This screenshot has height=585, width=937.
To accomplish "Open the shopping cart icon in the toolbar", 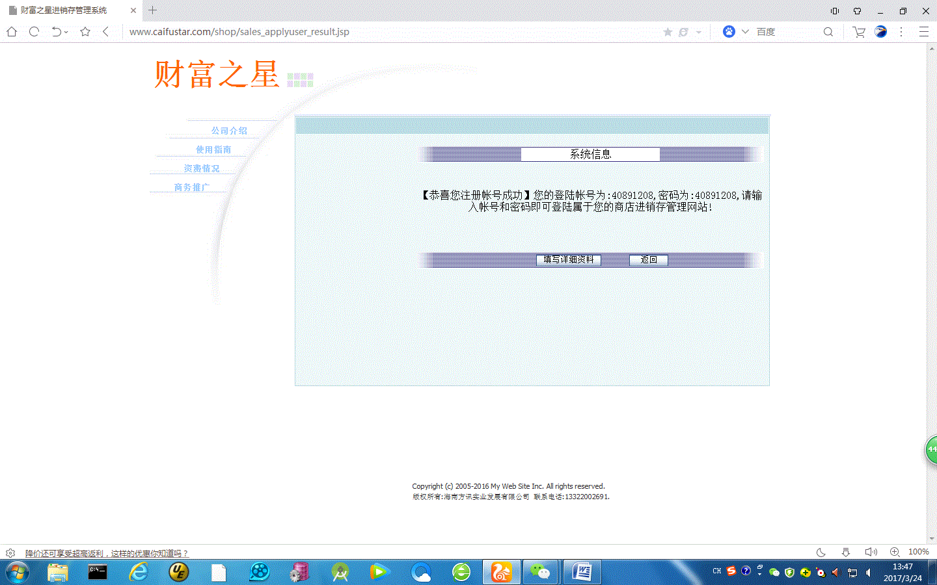I will point(859,32).
